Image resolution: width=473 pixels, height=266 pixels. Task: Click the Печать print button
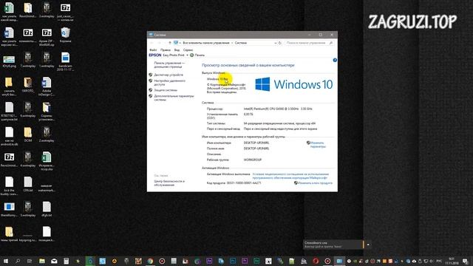[197, 55]
